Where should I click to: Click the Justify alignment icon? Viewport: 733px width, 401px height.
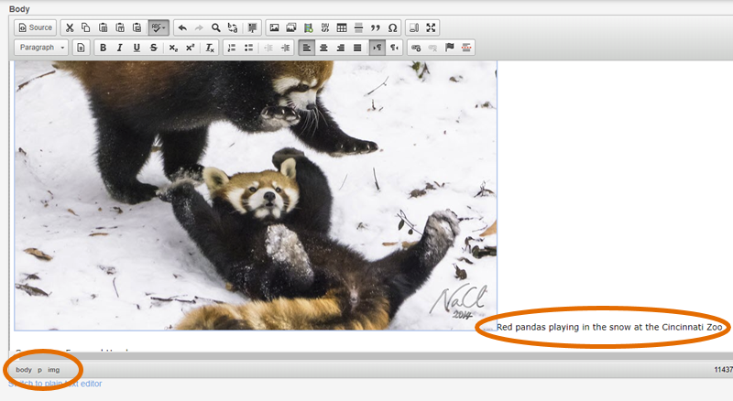(x=357, y=48)
